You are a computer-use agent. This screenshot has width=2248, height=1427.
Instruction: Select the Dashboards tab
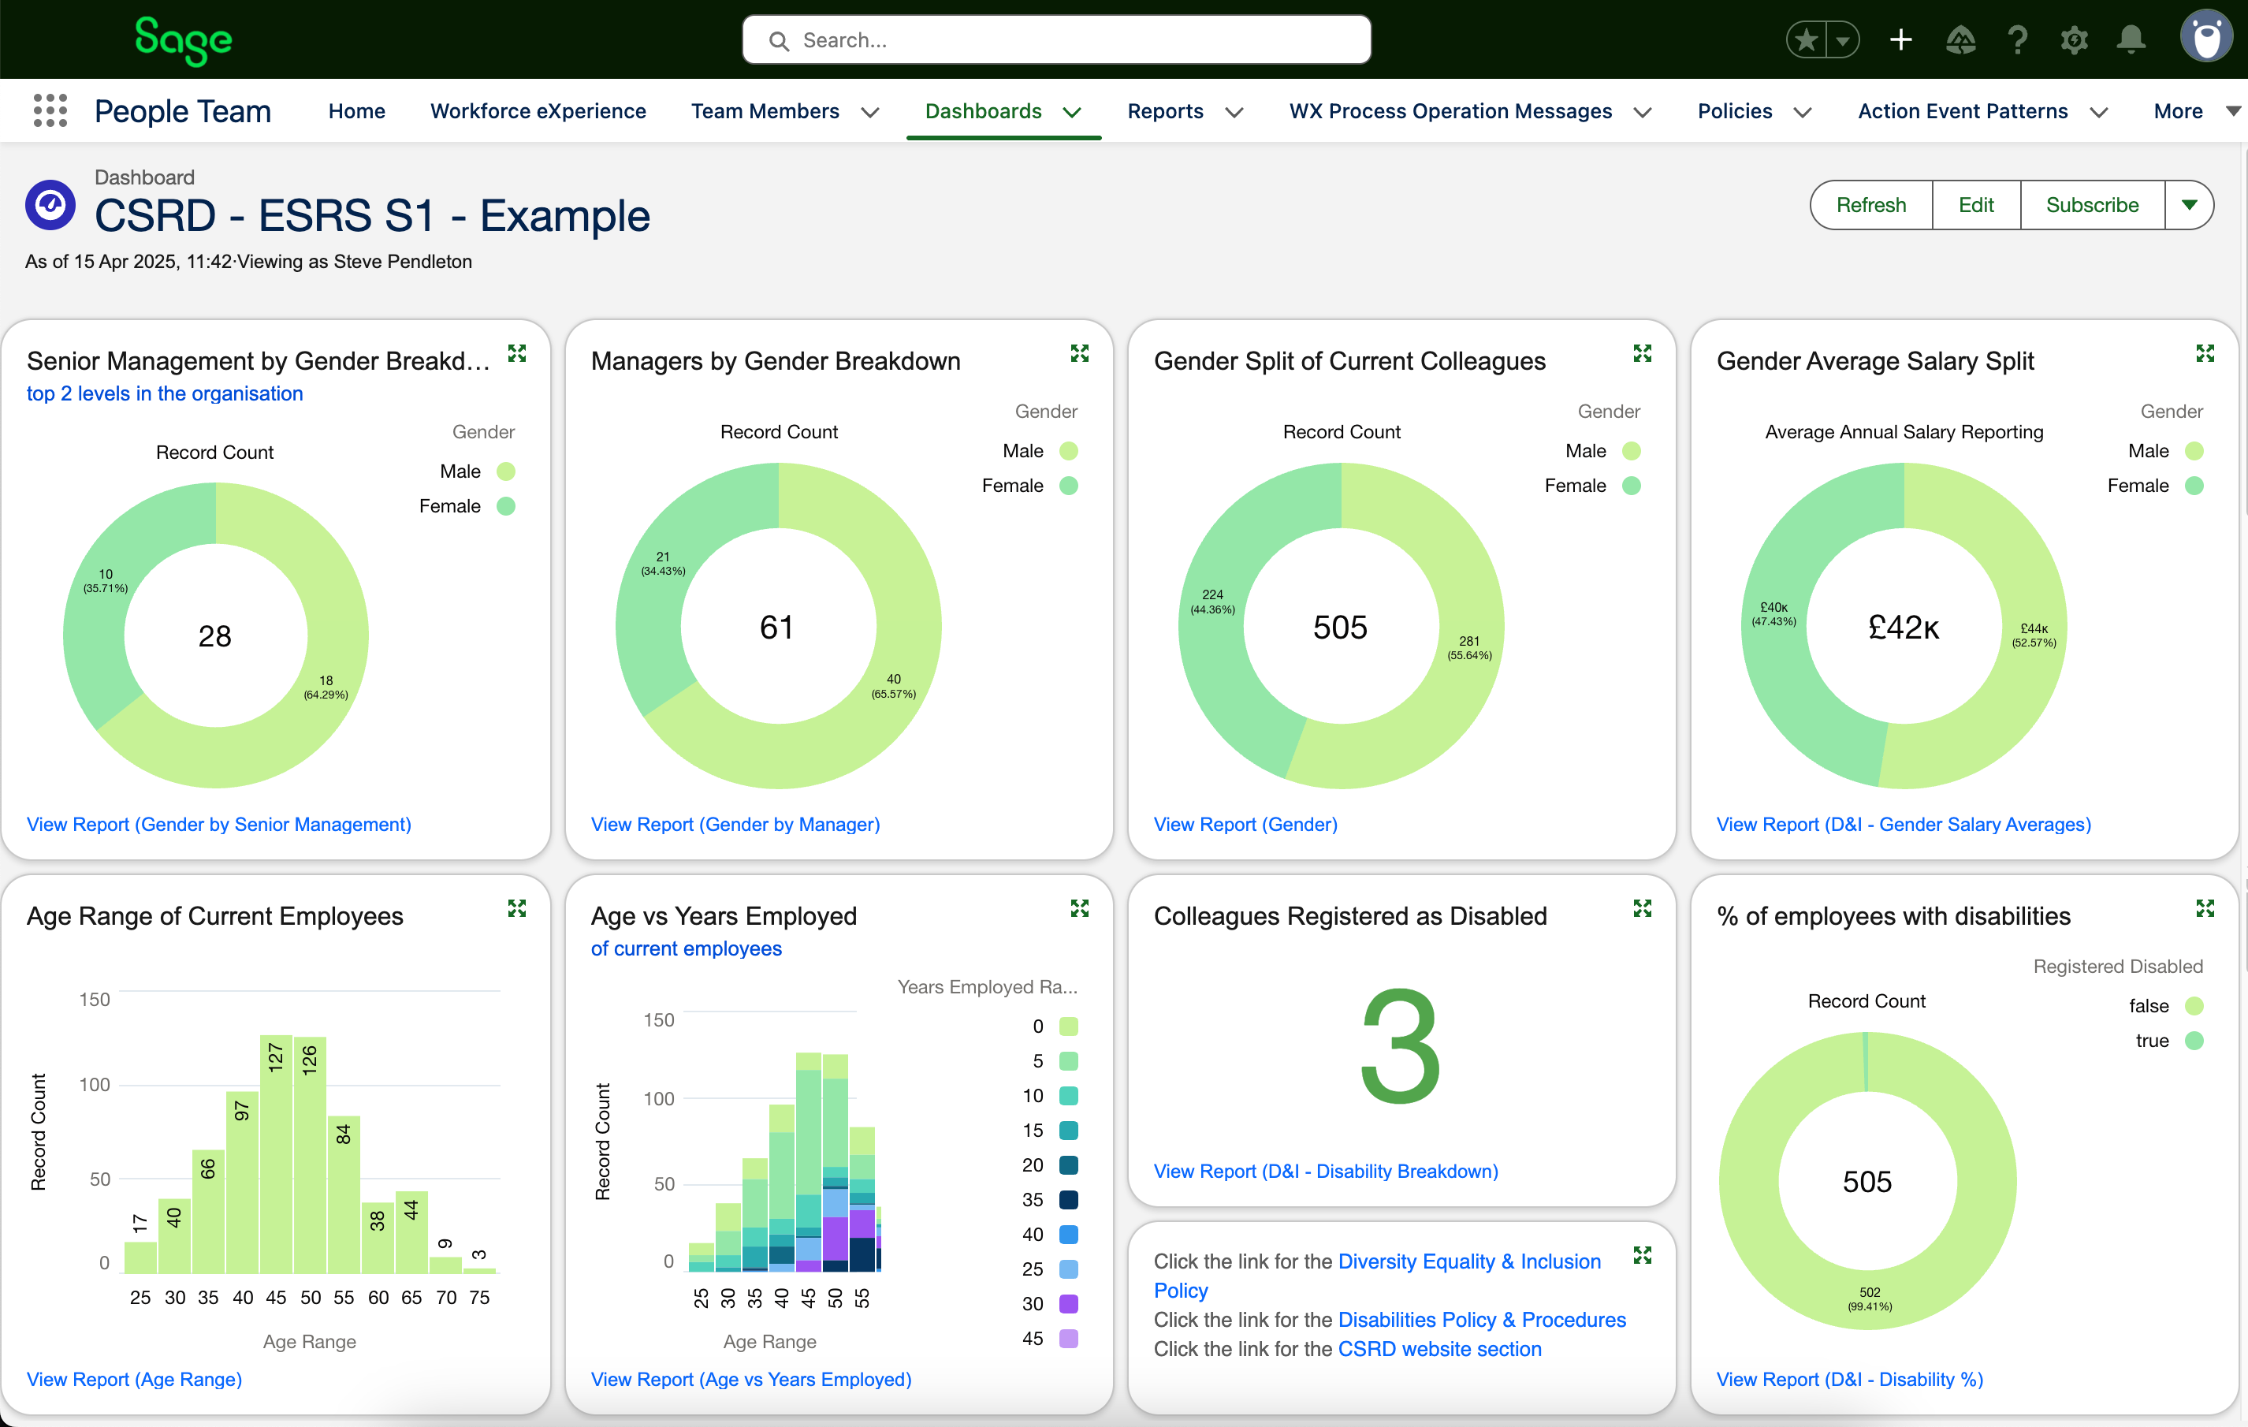tap(983, 111)
